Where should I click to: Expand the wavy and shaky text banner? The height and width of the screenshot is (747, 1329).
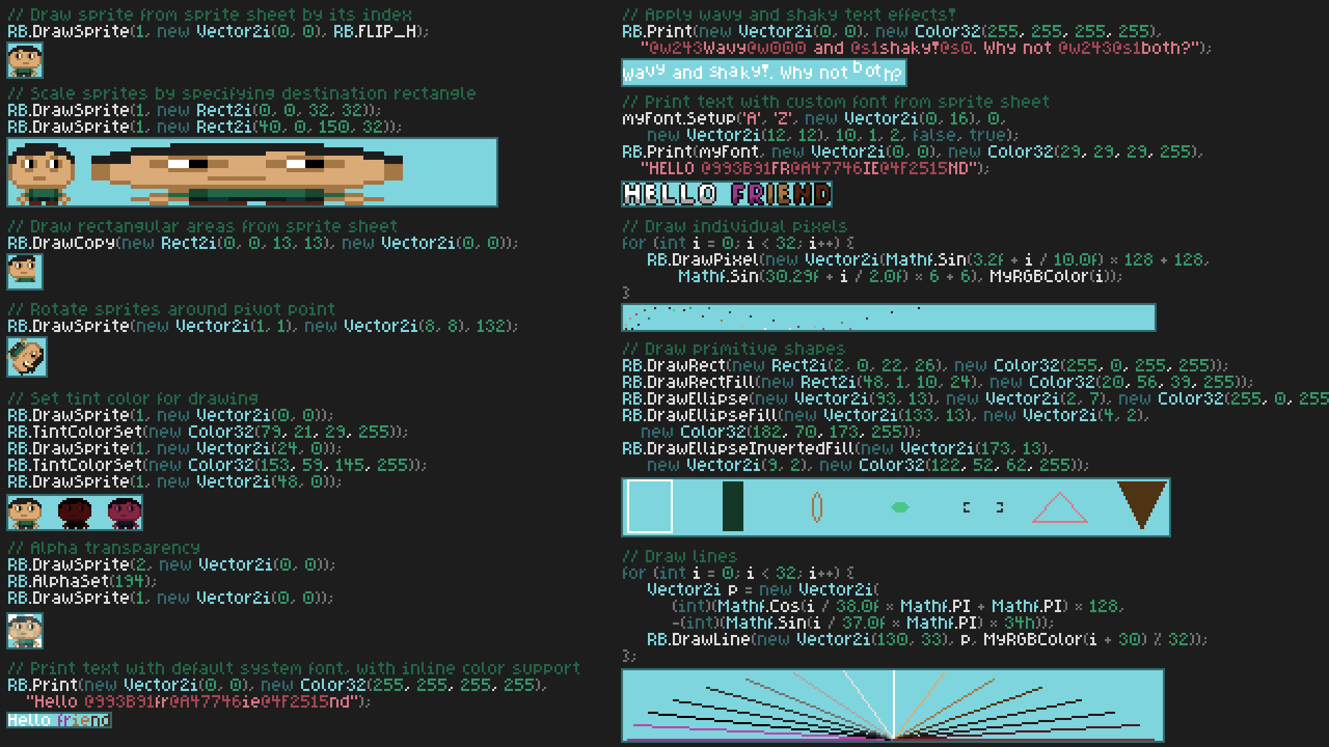coord(761,72)
